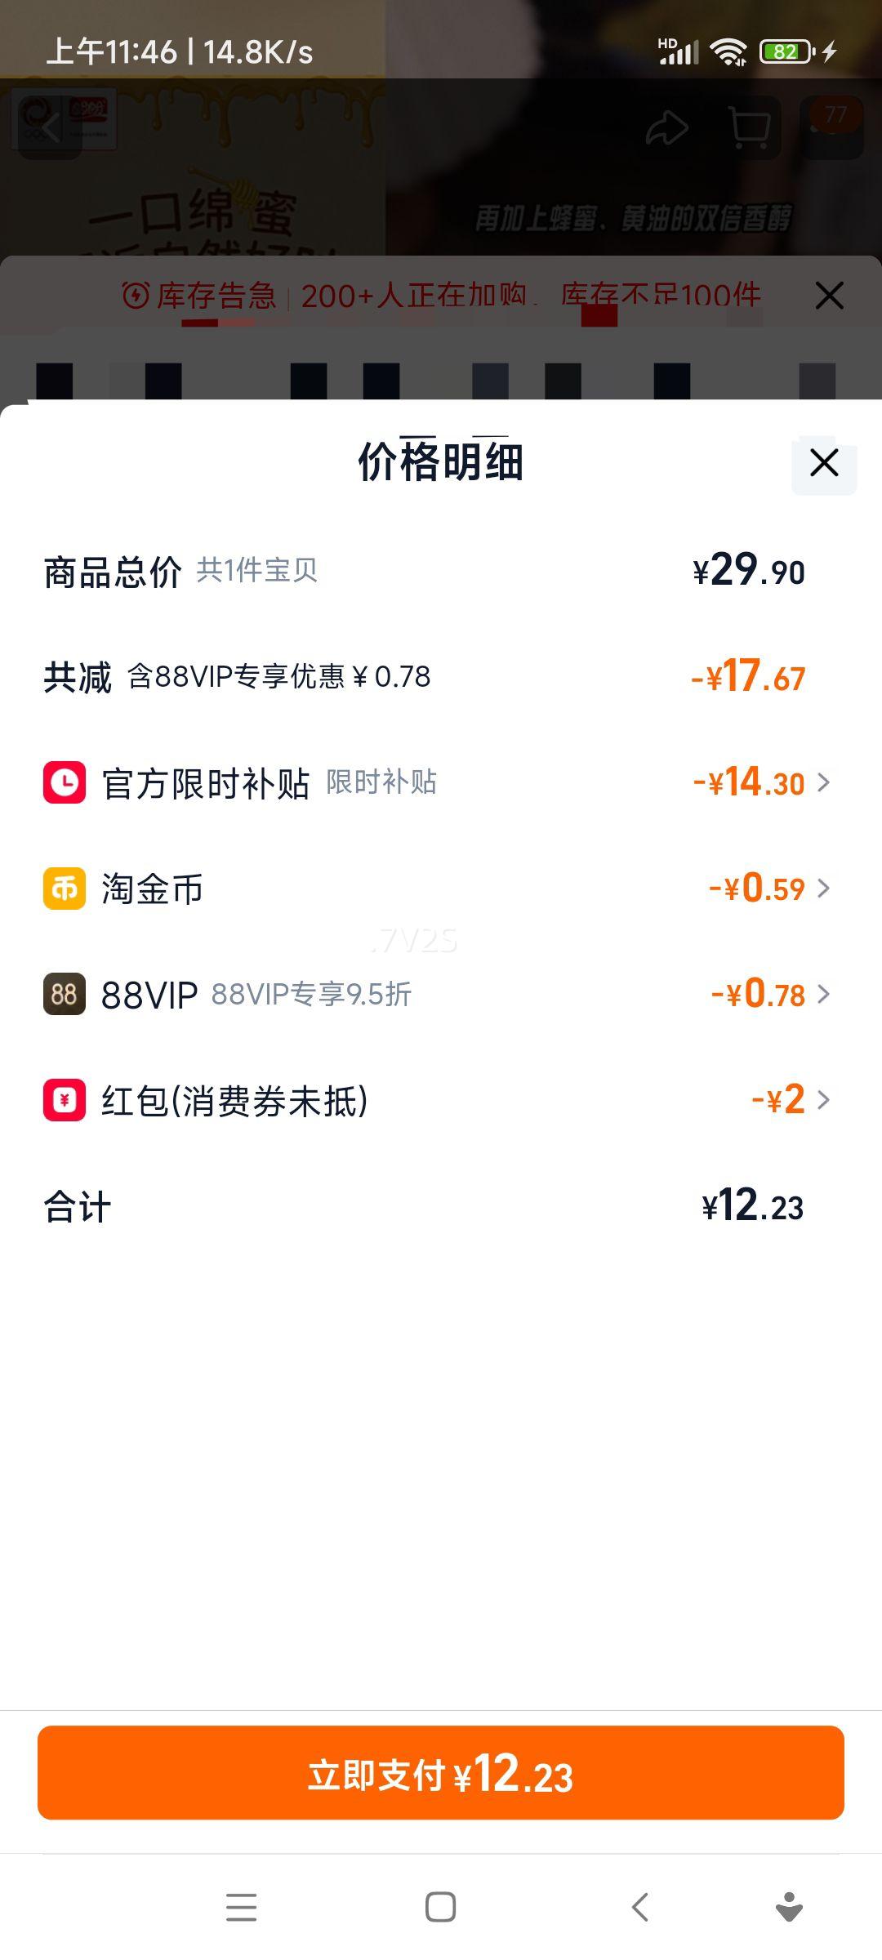Viewport: 882px width, 1960px height.
Task: Tap the back arrow at top left
Action: (x=51, y=127)
